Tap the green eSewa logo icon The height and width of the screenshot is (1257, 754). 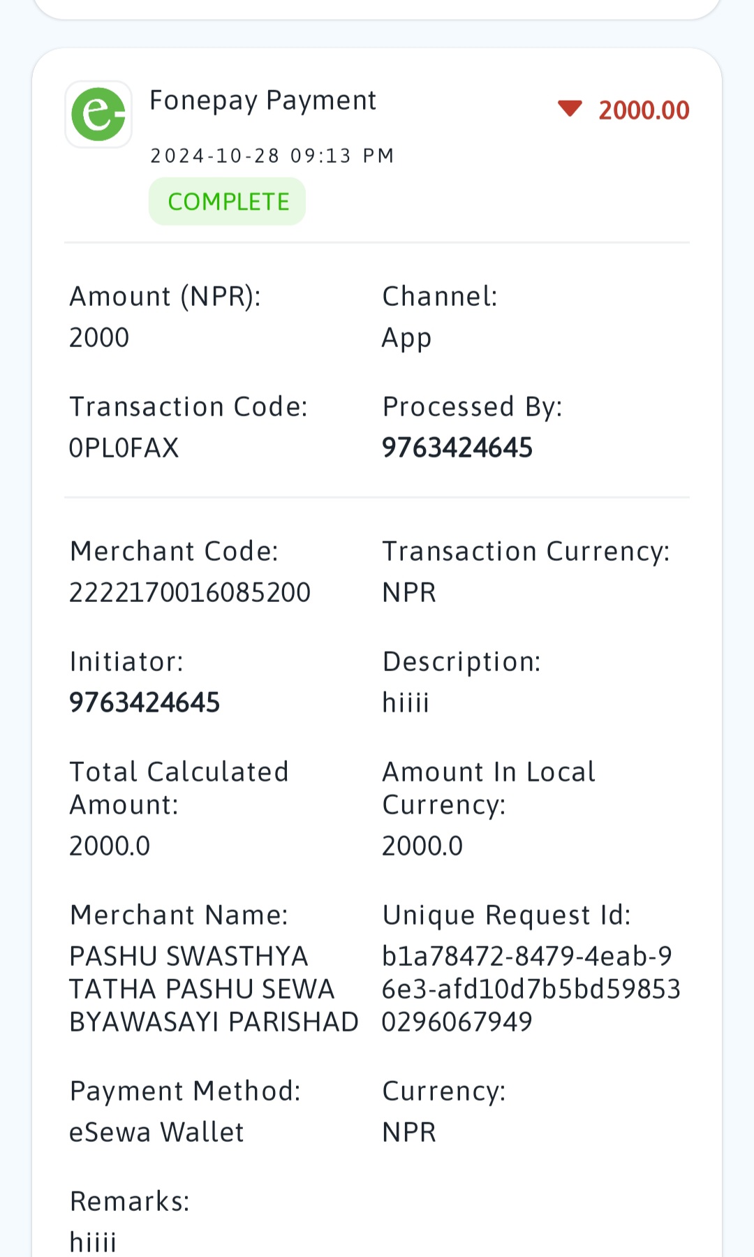(98, 114)
